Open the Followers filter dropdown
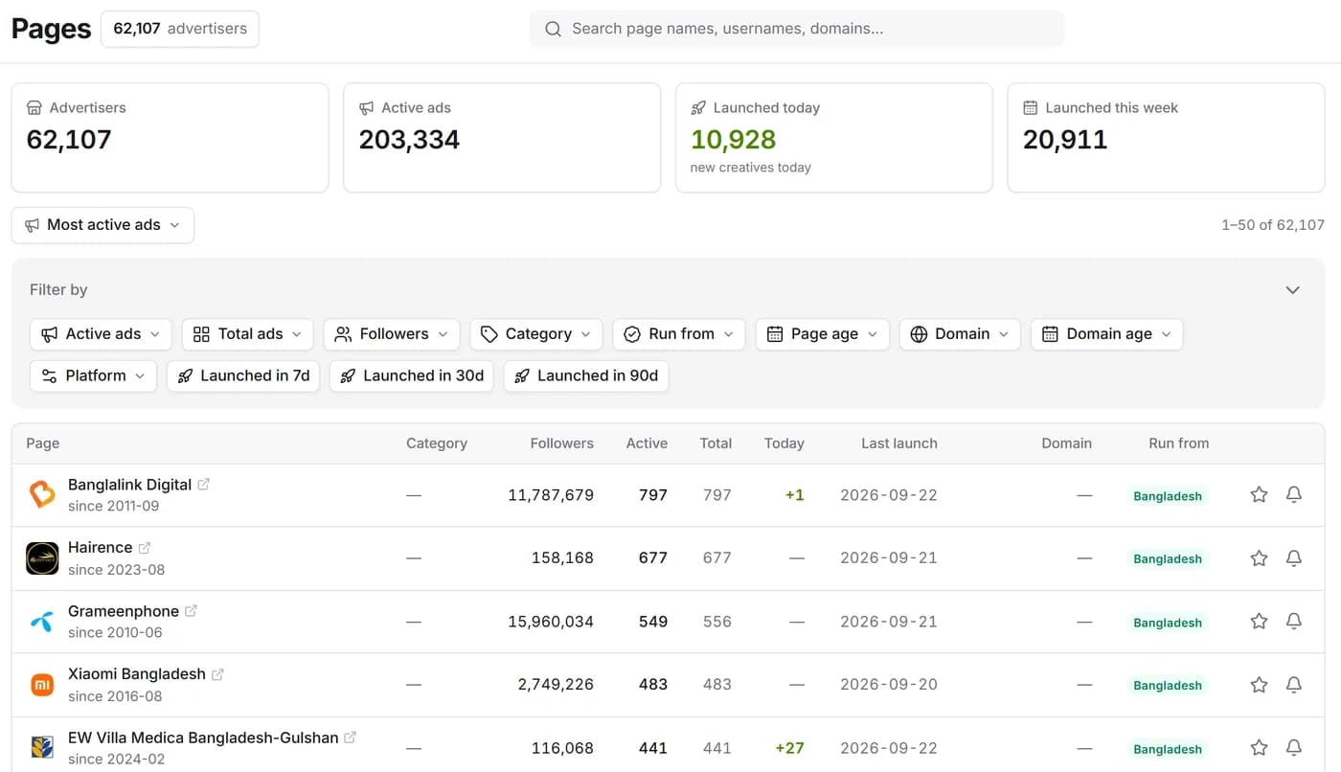Screen dimensions: 1341x772 392,334
